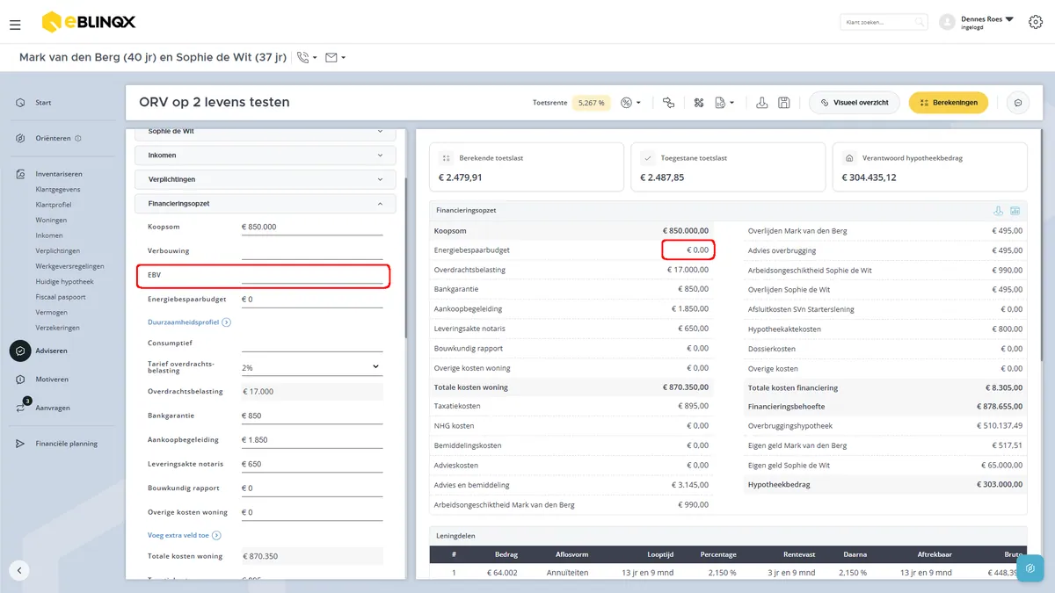Select Huidige hypotheek in the sidebar
Image resolution: width=1055 pixels, height=593 pixels.
click(64, 281)
